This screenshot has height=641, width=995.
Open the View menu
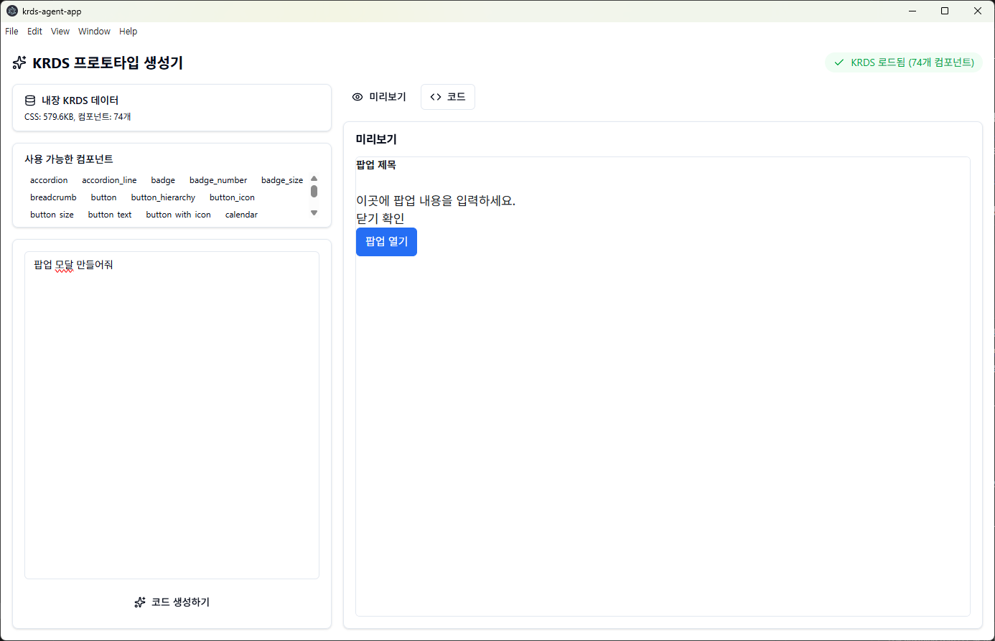(x=60, y=32)
